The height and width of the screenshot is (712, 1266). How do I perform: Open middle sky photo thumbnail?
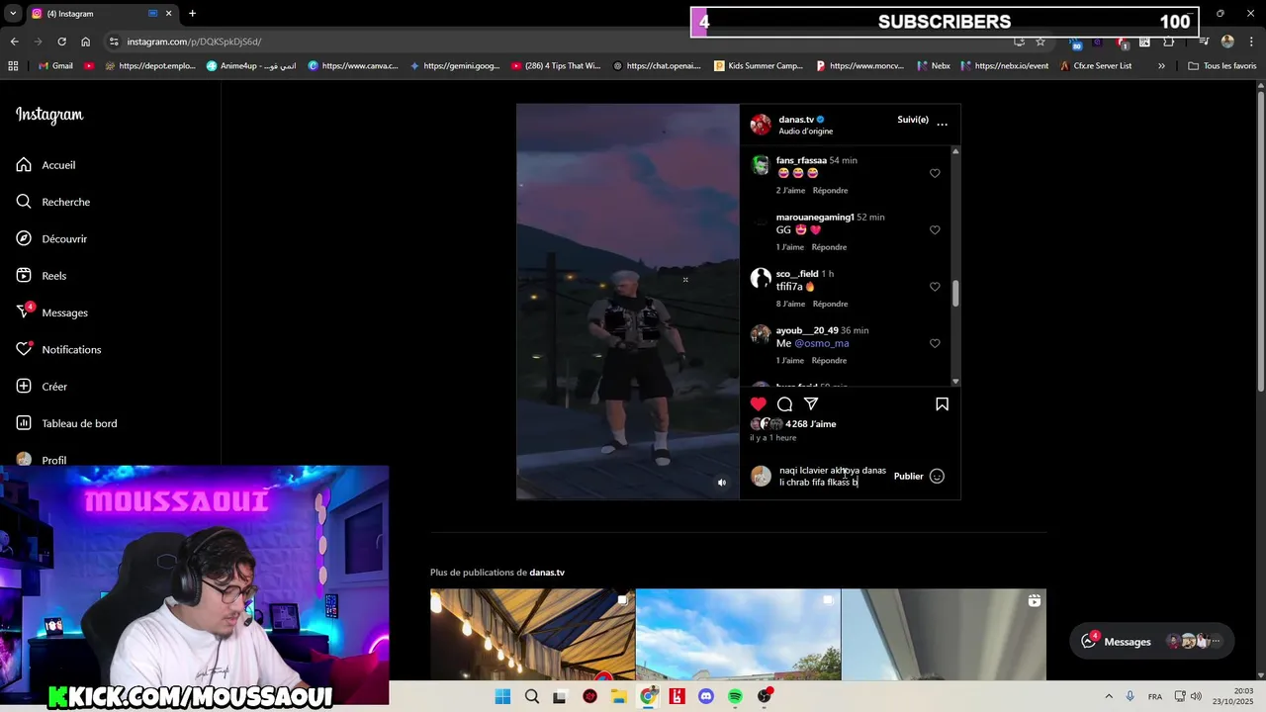[x=738, y=635]
